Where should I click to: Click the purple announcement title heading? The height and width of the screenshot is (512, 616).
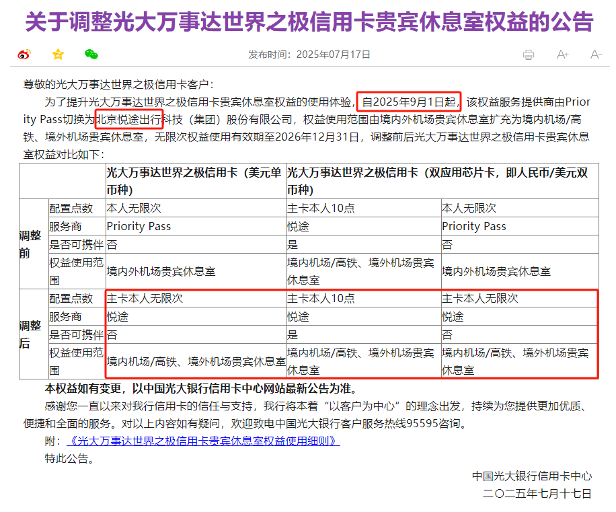(x=309, y=22)
